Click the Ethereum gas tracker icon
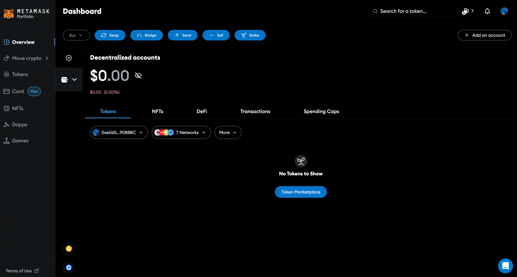 pyautogui.click(x=465, y=11)
